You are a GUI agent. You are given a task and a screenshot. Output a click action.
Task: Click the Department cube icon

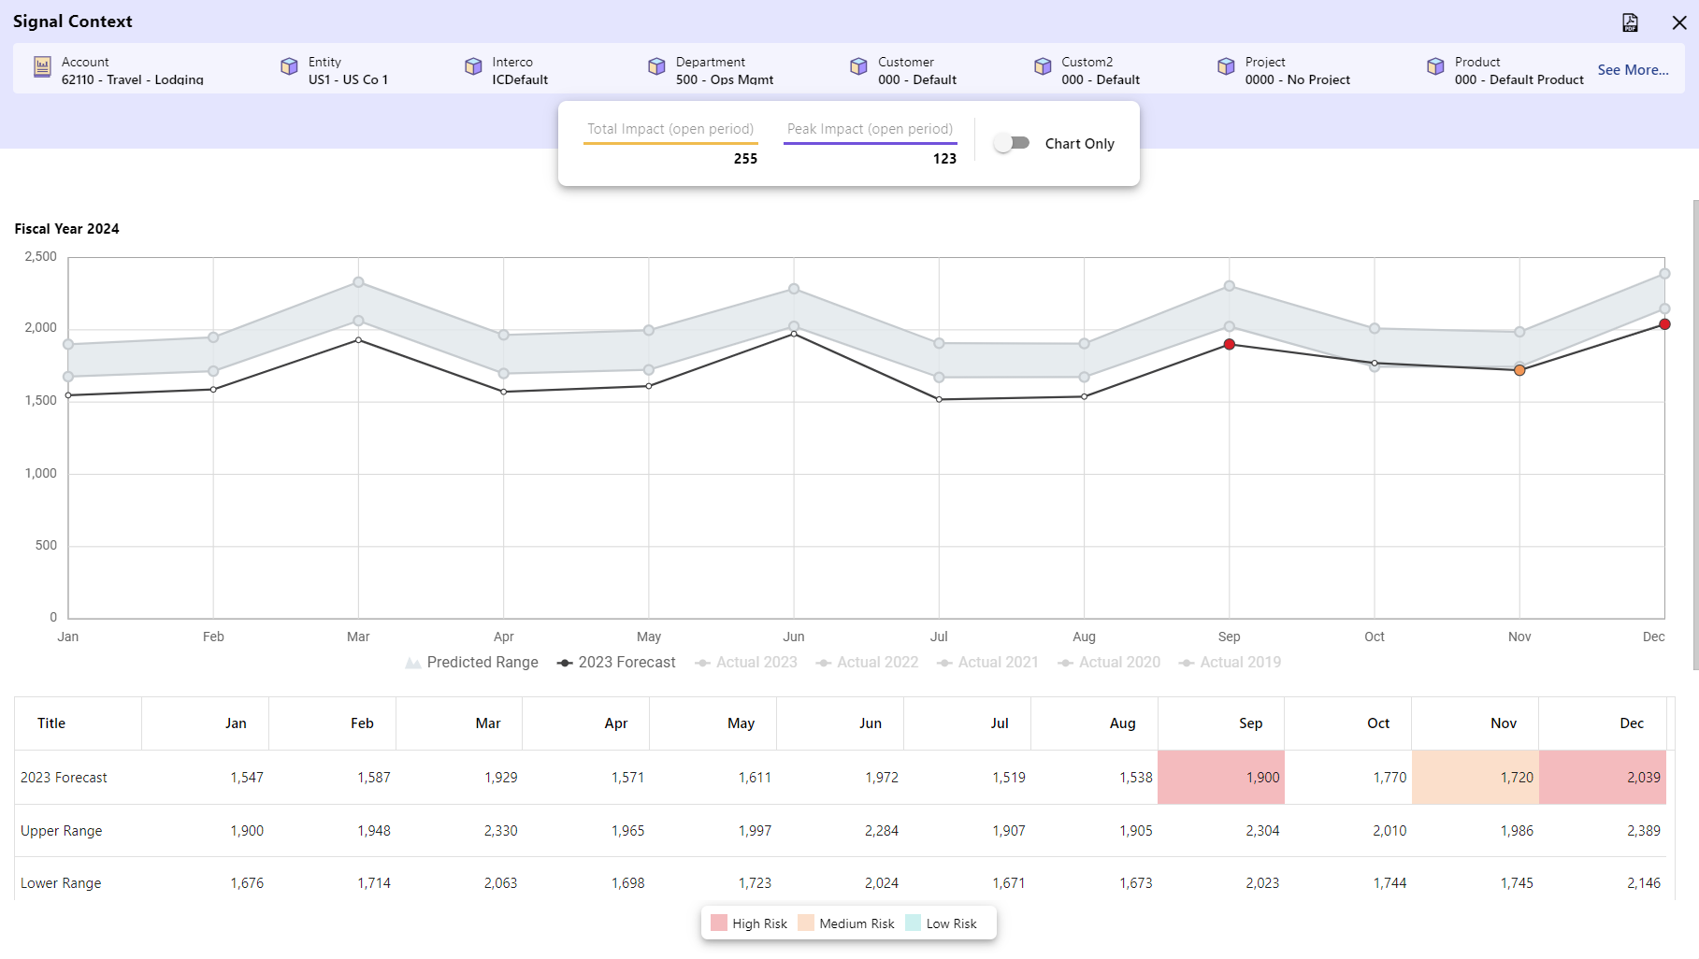click(656, 66)
